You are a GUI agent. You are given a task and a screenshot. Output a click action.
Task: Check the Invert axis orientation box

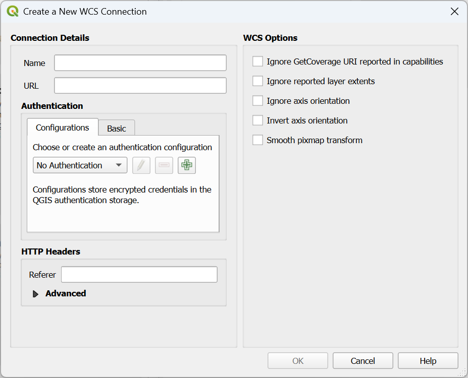(258, 120)
